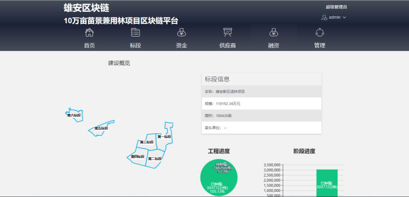Screen dimensions: 409x197
Task: Open the 管理 menu label
Action: [320, 46]
